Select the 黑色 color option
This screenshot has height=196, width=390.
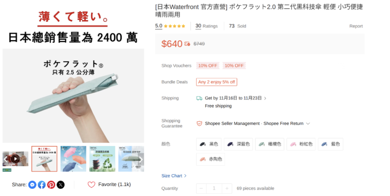[209, 144]
